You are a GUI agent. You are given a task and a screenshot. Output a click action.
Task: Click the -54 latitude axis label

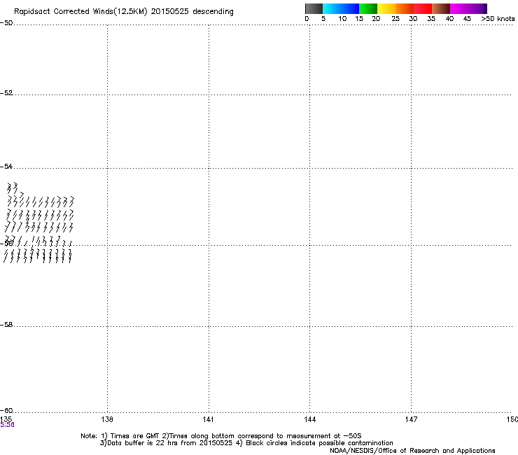(6, 167)
